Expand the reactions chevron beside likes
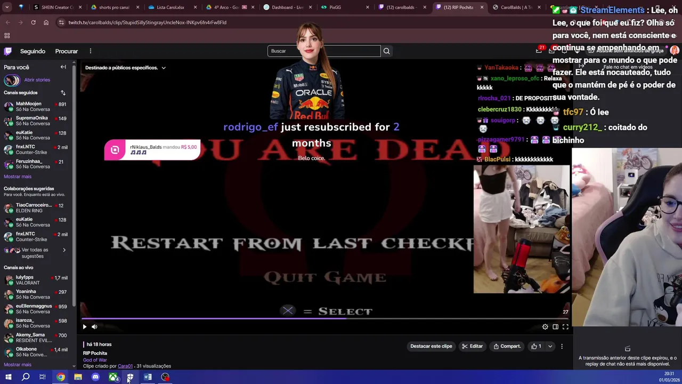682x384 pixels. 550,346
